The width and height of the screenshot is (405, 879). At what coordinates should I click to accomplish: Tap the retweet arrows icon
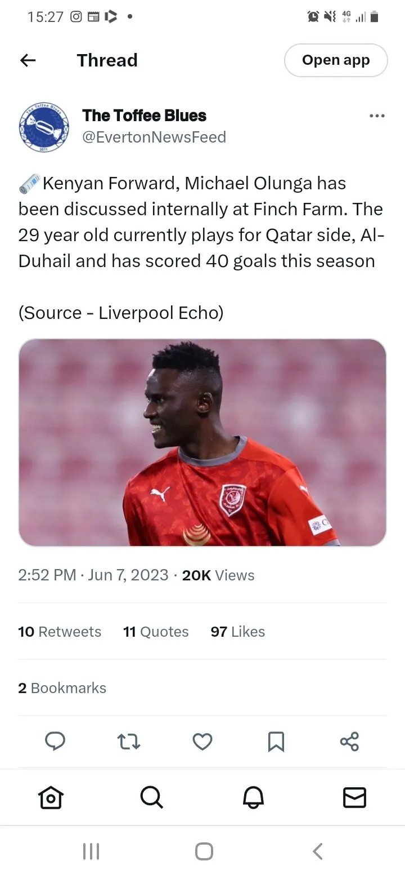coord(129,742)
